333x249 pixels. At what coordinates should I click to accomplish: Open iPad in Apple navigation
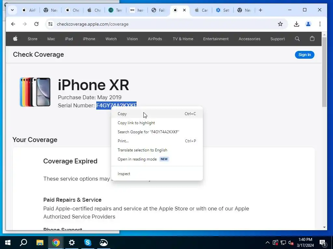point(69,39)
